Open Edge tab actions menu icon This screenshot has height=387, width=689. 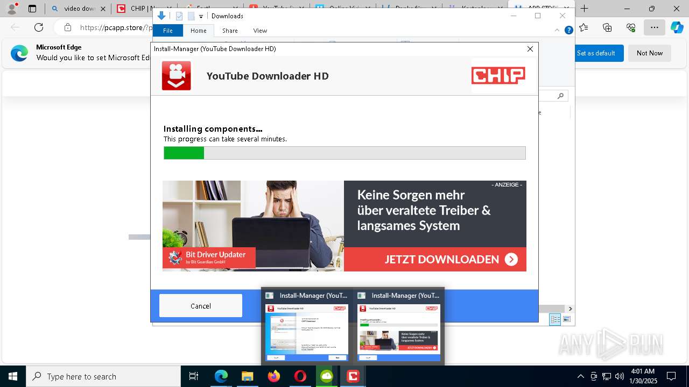click(x=32, y=8)
